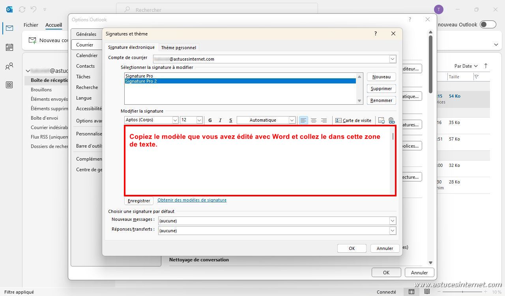Open the font size 12 dropdown

199,120
